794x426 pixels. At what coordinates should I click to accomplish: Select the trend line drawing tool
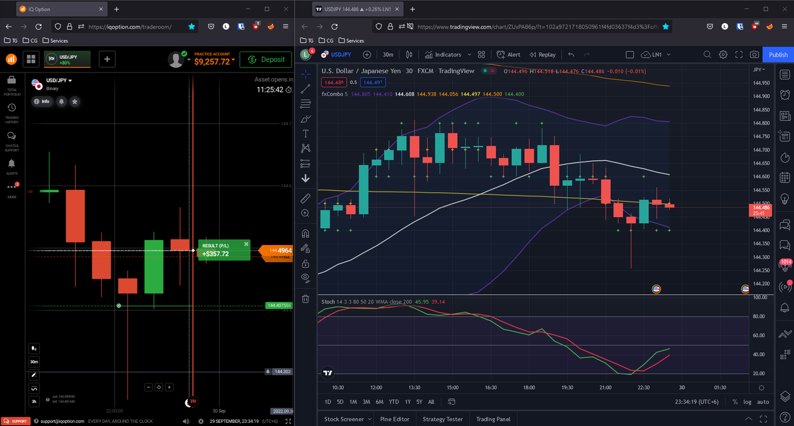point(305,89)
